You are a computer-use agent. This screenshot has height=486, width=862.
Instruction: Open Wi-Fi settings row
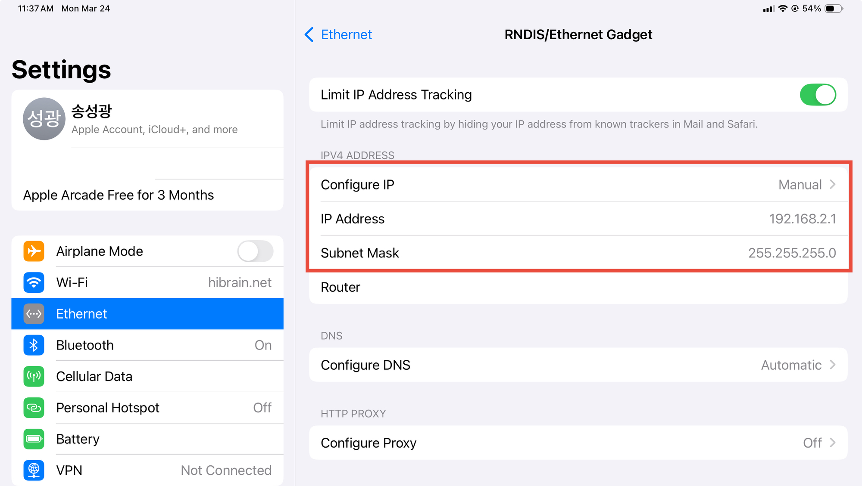(x=147, y=283)
